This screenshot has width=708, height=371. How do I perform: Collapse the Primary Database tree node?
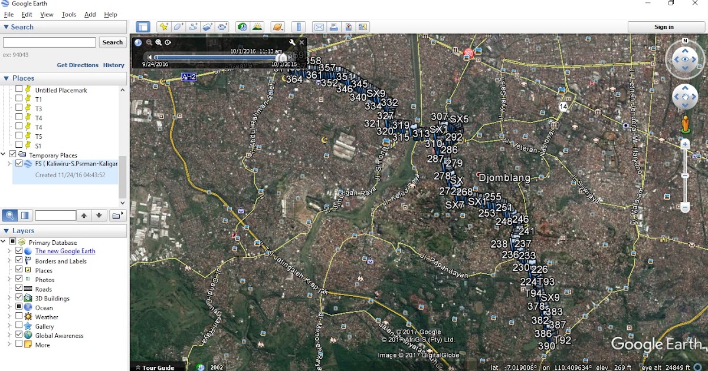pyautogui.click(x=4, y=242)
